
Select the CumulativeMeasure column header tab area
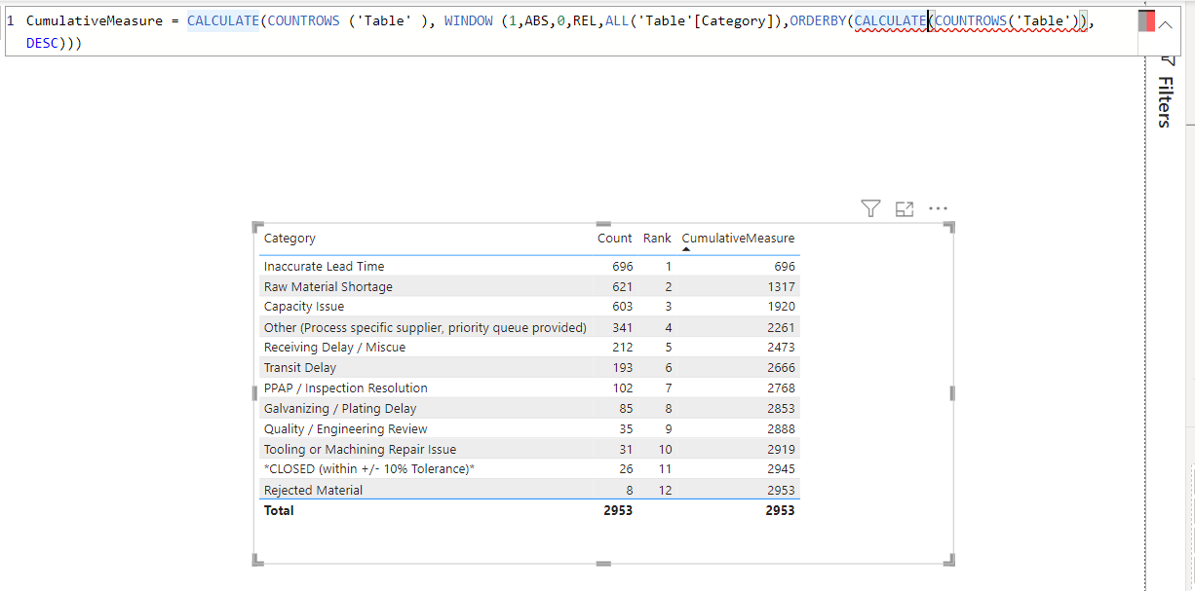pyautogui.click(x=738, y=238)
